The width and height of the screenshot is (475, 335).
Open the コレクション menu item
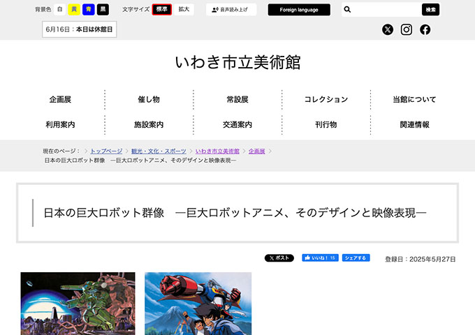click(x=326, y=99)
